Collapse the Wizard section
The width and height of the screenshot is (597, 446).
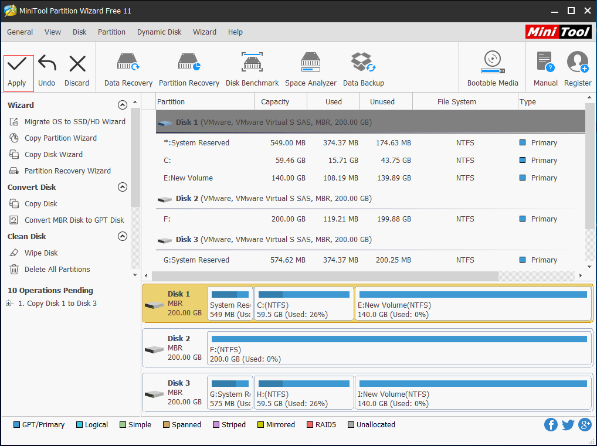click(x=122, y=105)
